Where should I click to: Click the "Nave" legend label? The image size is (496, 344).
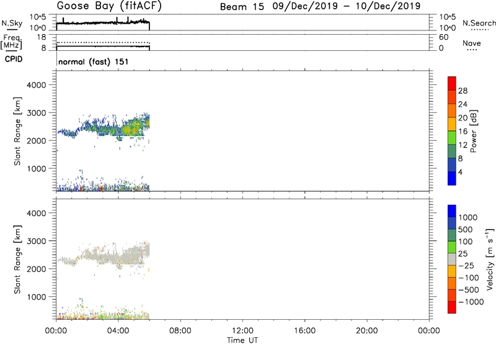pos(471,43)
